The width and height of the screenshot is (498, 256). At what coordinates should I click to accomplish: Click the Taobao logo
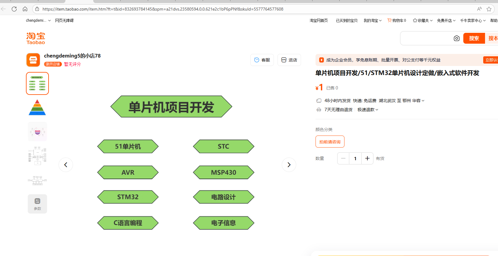pyautogui.click(x=36, y=38)
